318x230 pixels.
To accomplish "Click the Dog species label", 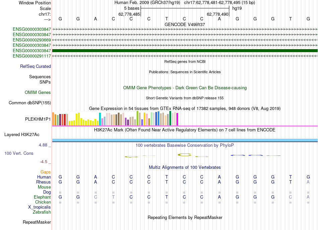I will (x=47, y=192).
